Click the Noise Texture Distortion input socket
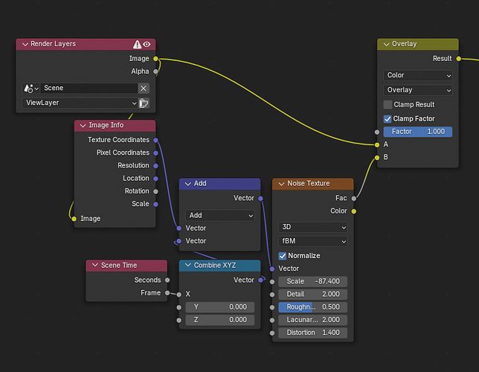 coord(272,333)
